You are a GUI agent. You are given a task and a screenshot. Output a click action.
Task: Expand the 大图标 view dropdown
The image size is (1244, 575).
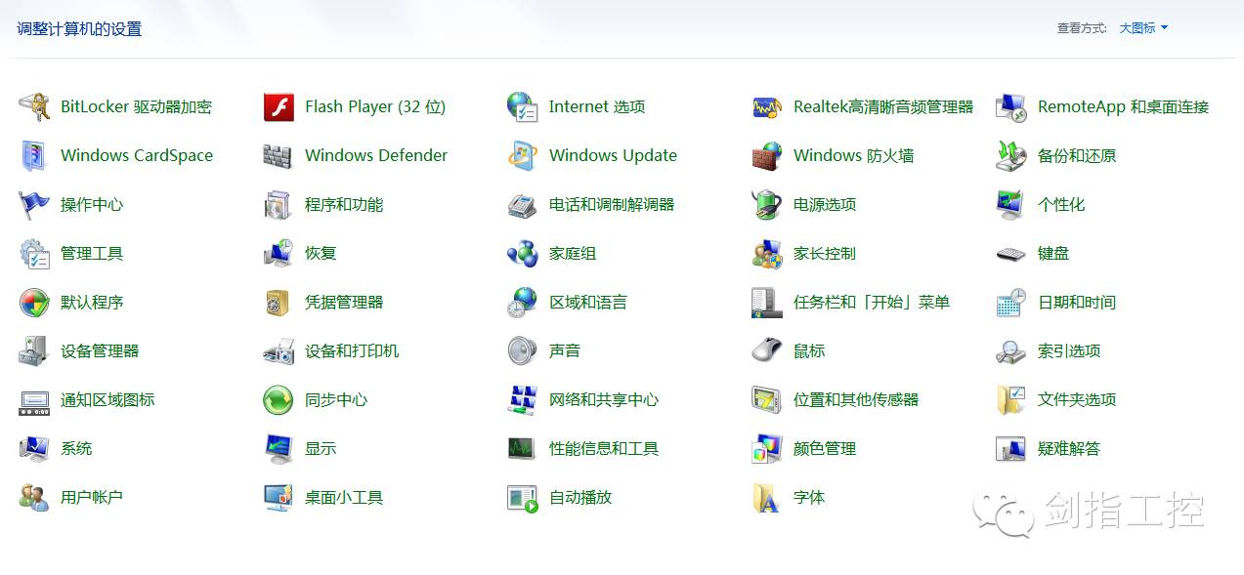pos(1143,28)
